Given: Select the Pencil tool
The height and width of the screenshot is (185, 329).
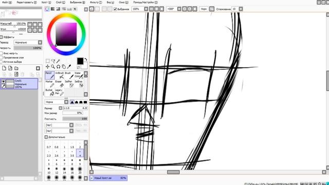Looking at the screenshot, I should click(50, 76).
